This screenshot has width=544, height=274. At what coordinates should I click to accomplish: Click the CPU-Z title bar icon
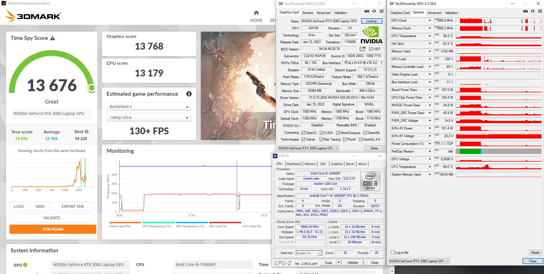(275, 156)
